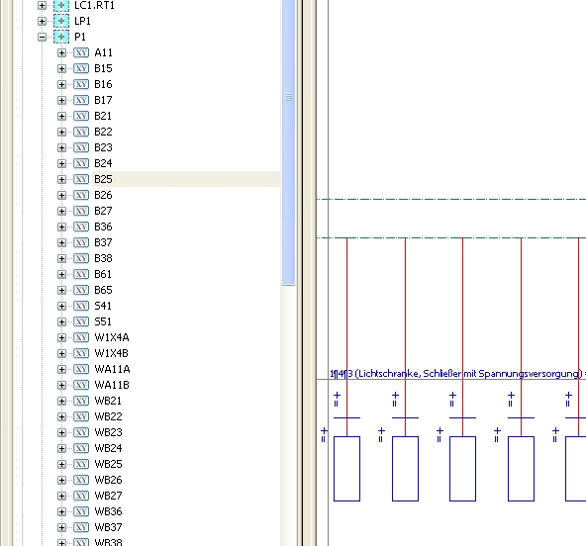Click the XY icon beside B23
Image resolution: width=586 pixels, height=546 pixels.
click(81, 147)
